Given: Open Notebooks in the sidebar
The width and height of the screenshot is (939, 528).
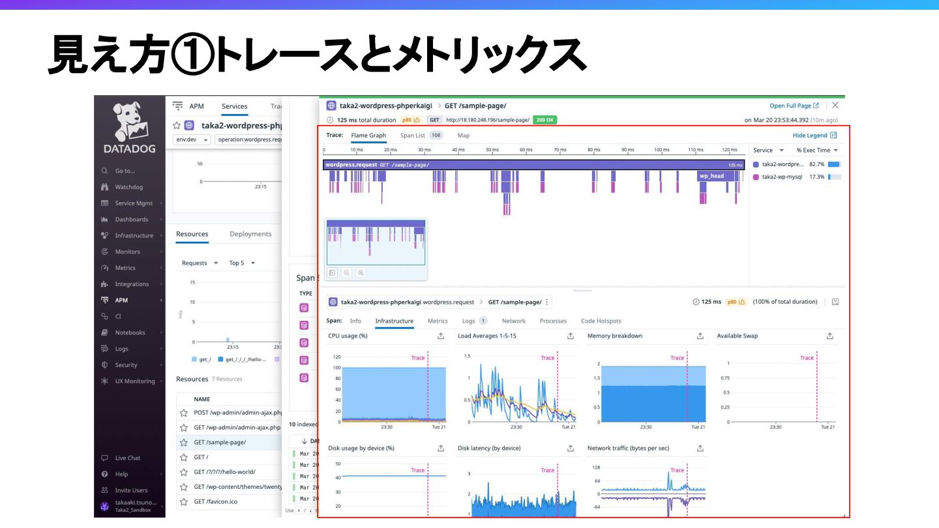Looking at the screenshot, I should [130, 332].
